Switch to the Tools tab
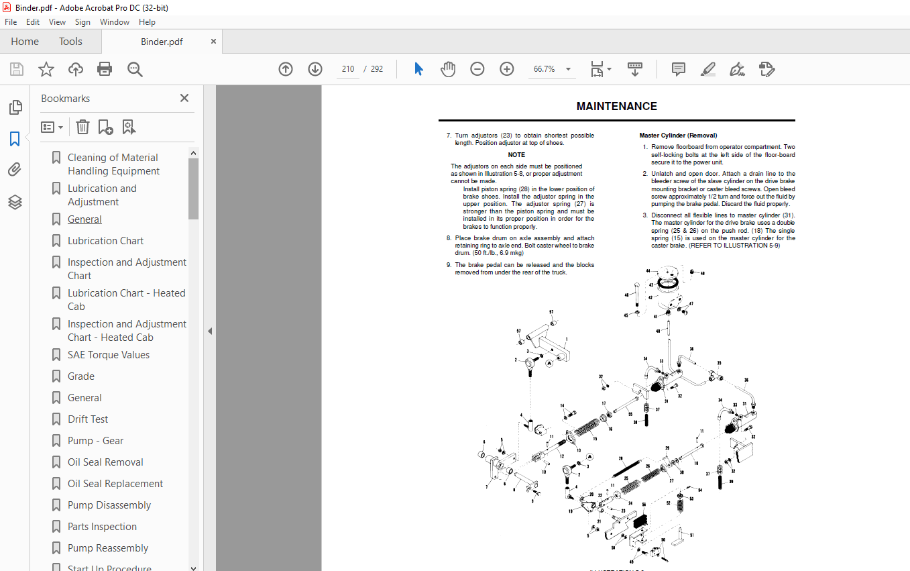 click(x=70, y=42)
